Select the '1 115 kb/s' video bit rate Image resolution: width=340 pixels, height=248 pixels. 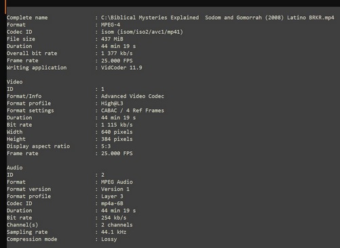pyautogui.click(x=117, y=125)
